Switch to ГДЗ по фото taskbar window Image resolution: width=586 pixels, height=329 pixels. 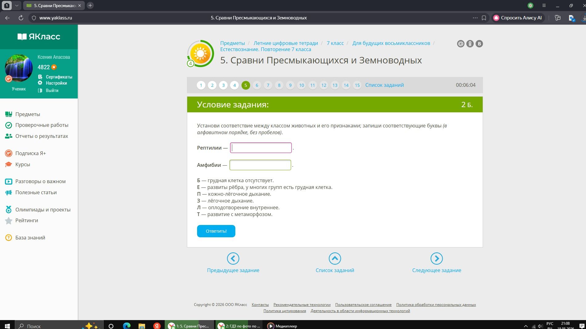tap(239, 326)
